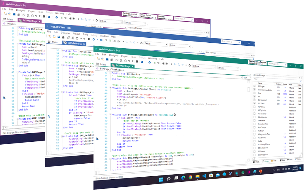The width and height of the screenshot is (304, 190).
Task: Click the Navigate Forward arrow in B4A toolbar
Action: 150,63
